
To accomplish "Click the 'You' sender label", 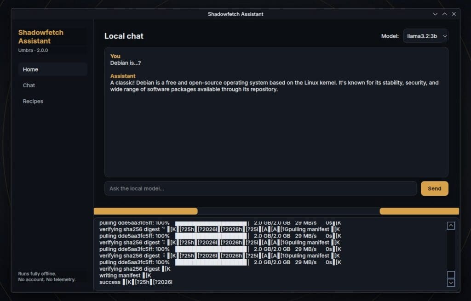I will pyautogui.click(x=115, y=56).
